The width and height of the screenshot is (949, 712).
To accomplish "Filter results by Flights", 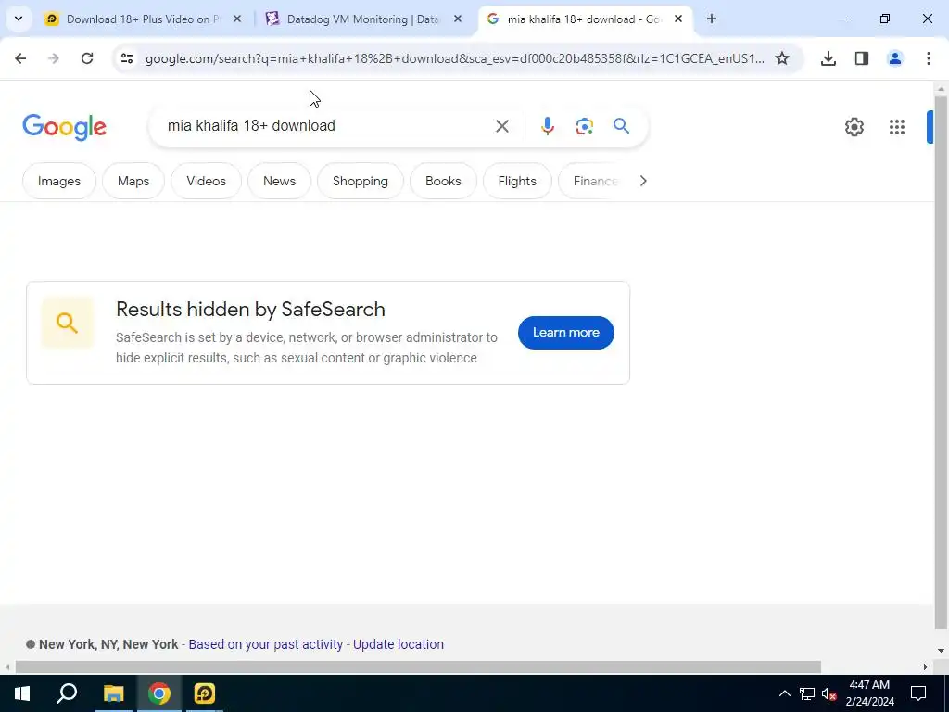I will pyautogui.click(x=517, y=181).
